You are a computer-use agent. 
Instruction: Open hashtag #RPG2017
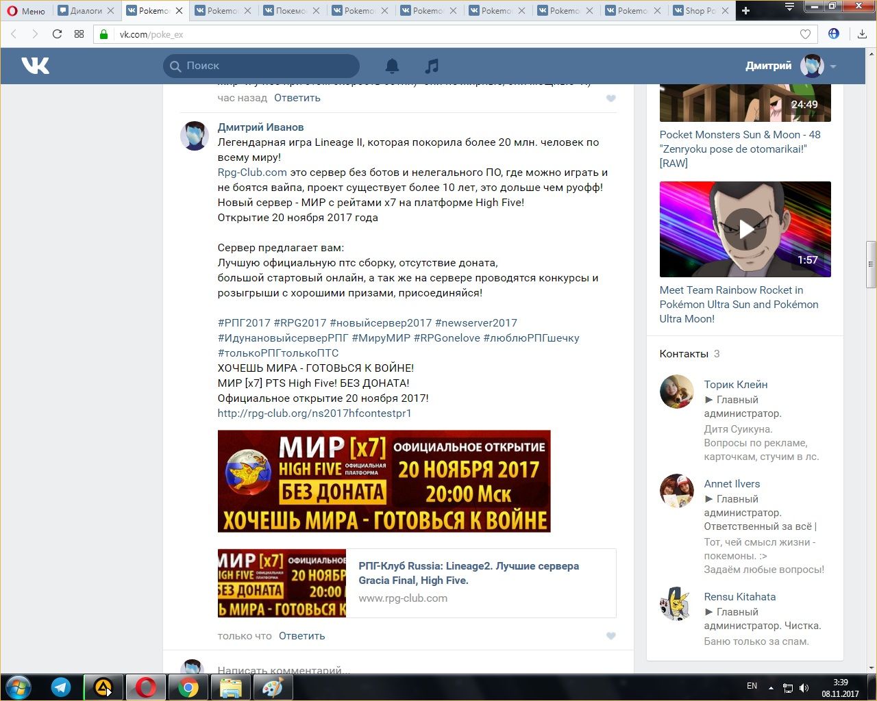[x=300, y=323]
